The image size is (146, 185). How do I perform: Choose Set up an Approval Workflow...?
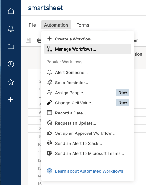point(88,133)
